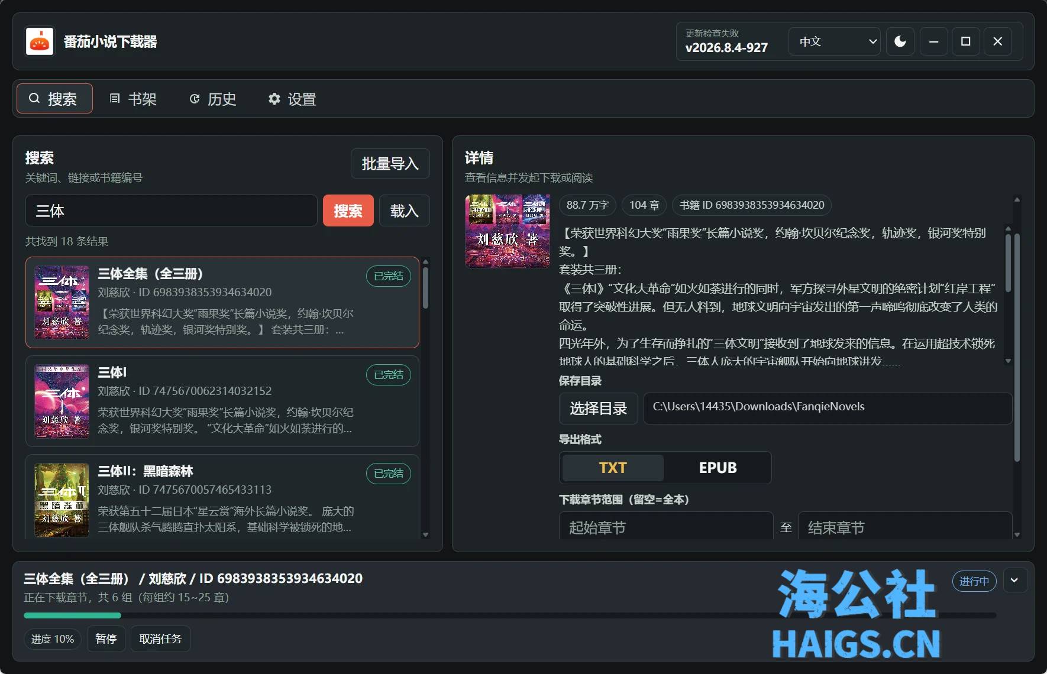Click the 选择目录 button
Image resolution: width=1047 pixels, height=674 pixels.
click(599, 409)
